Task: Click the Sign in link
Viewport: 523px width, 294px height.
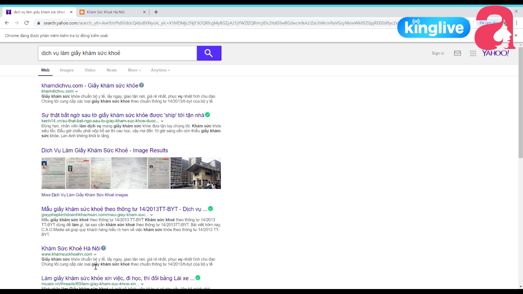Action: [438, 53]
